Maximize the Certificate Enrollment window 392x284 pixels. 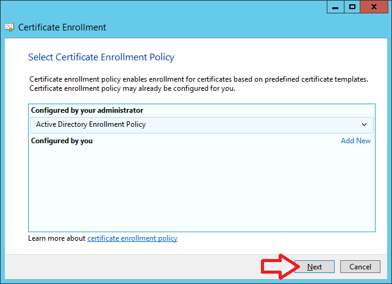coord(352,7)
